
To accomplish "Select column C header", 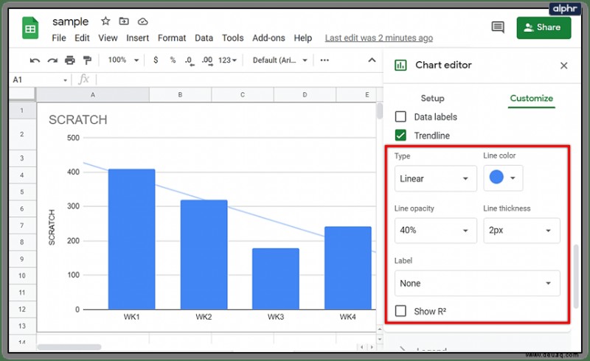I will coord(243,95).
